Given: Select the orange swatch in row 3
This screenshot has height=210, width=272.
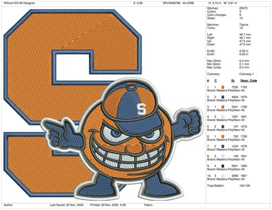Looking at the screenshot, I should 223,107.
